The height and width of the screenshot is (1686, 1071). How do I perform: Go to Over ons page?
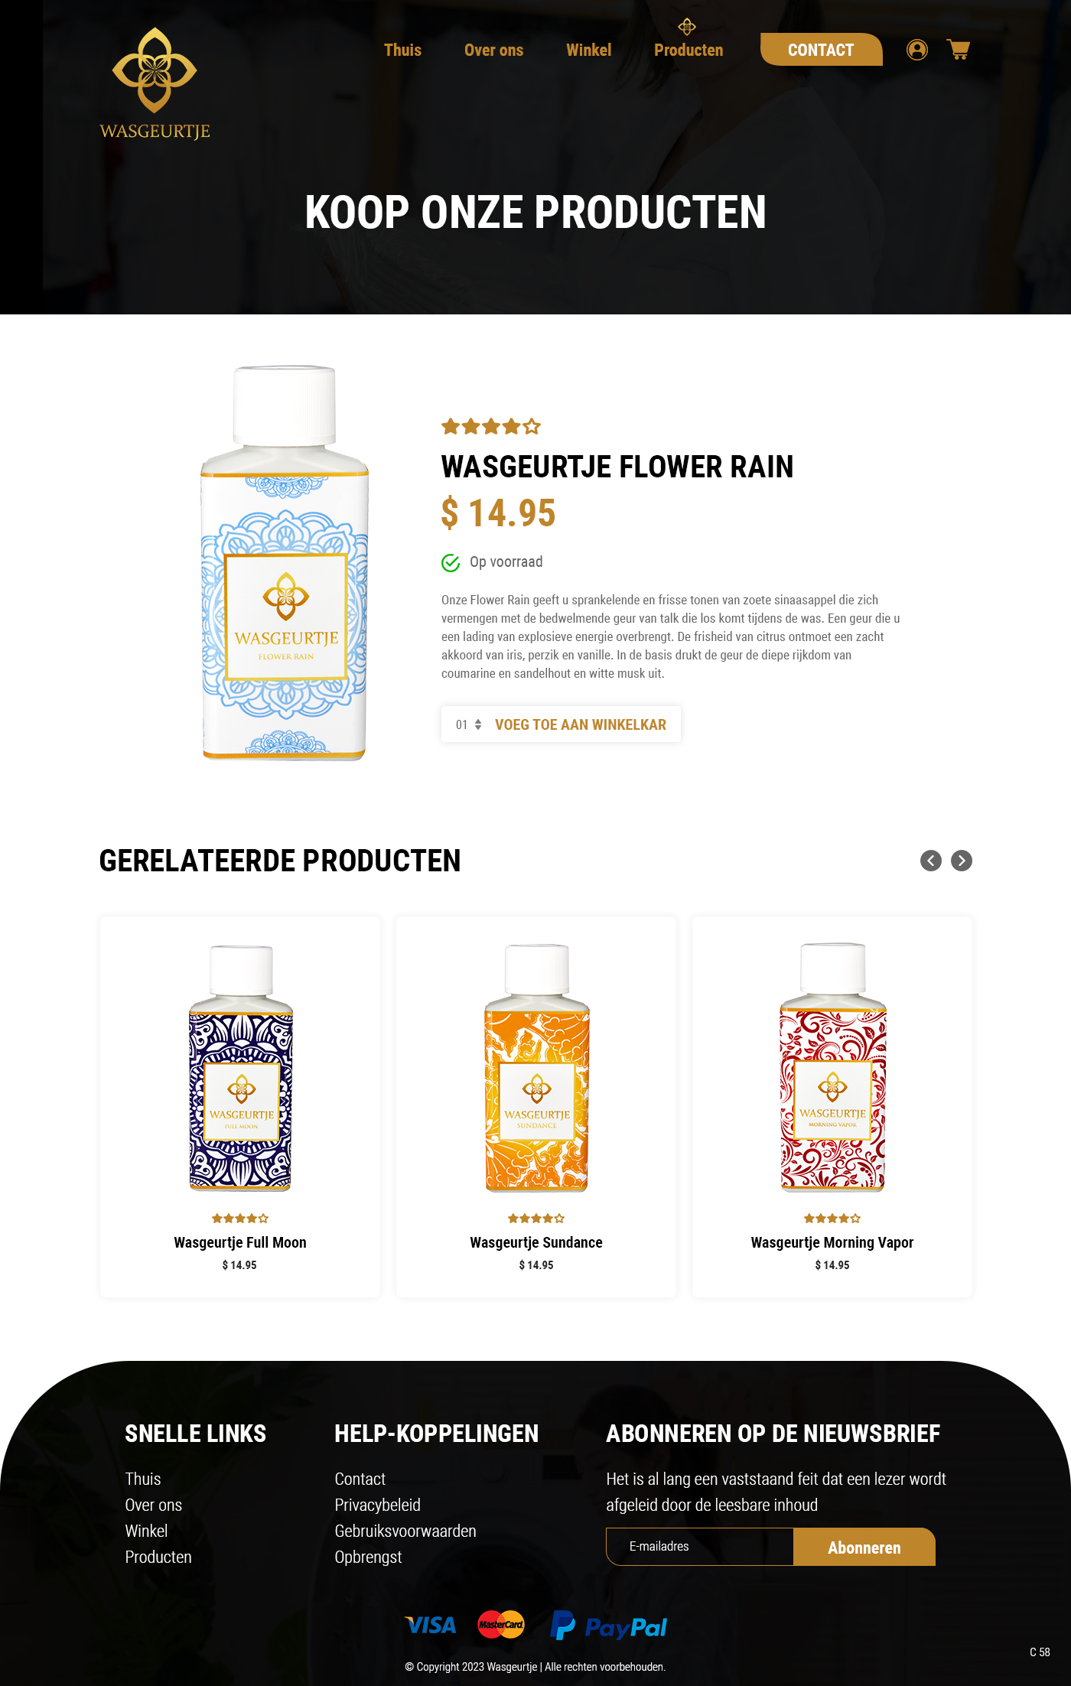[493, 50]
